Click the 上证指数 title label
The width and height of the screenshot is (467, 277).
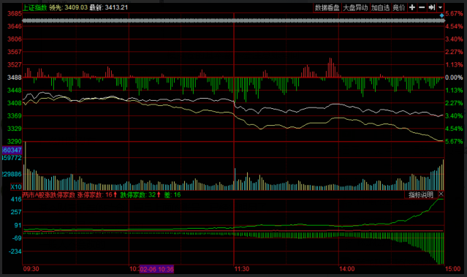pos(35,8)
